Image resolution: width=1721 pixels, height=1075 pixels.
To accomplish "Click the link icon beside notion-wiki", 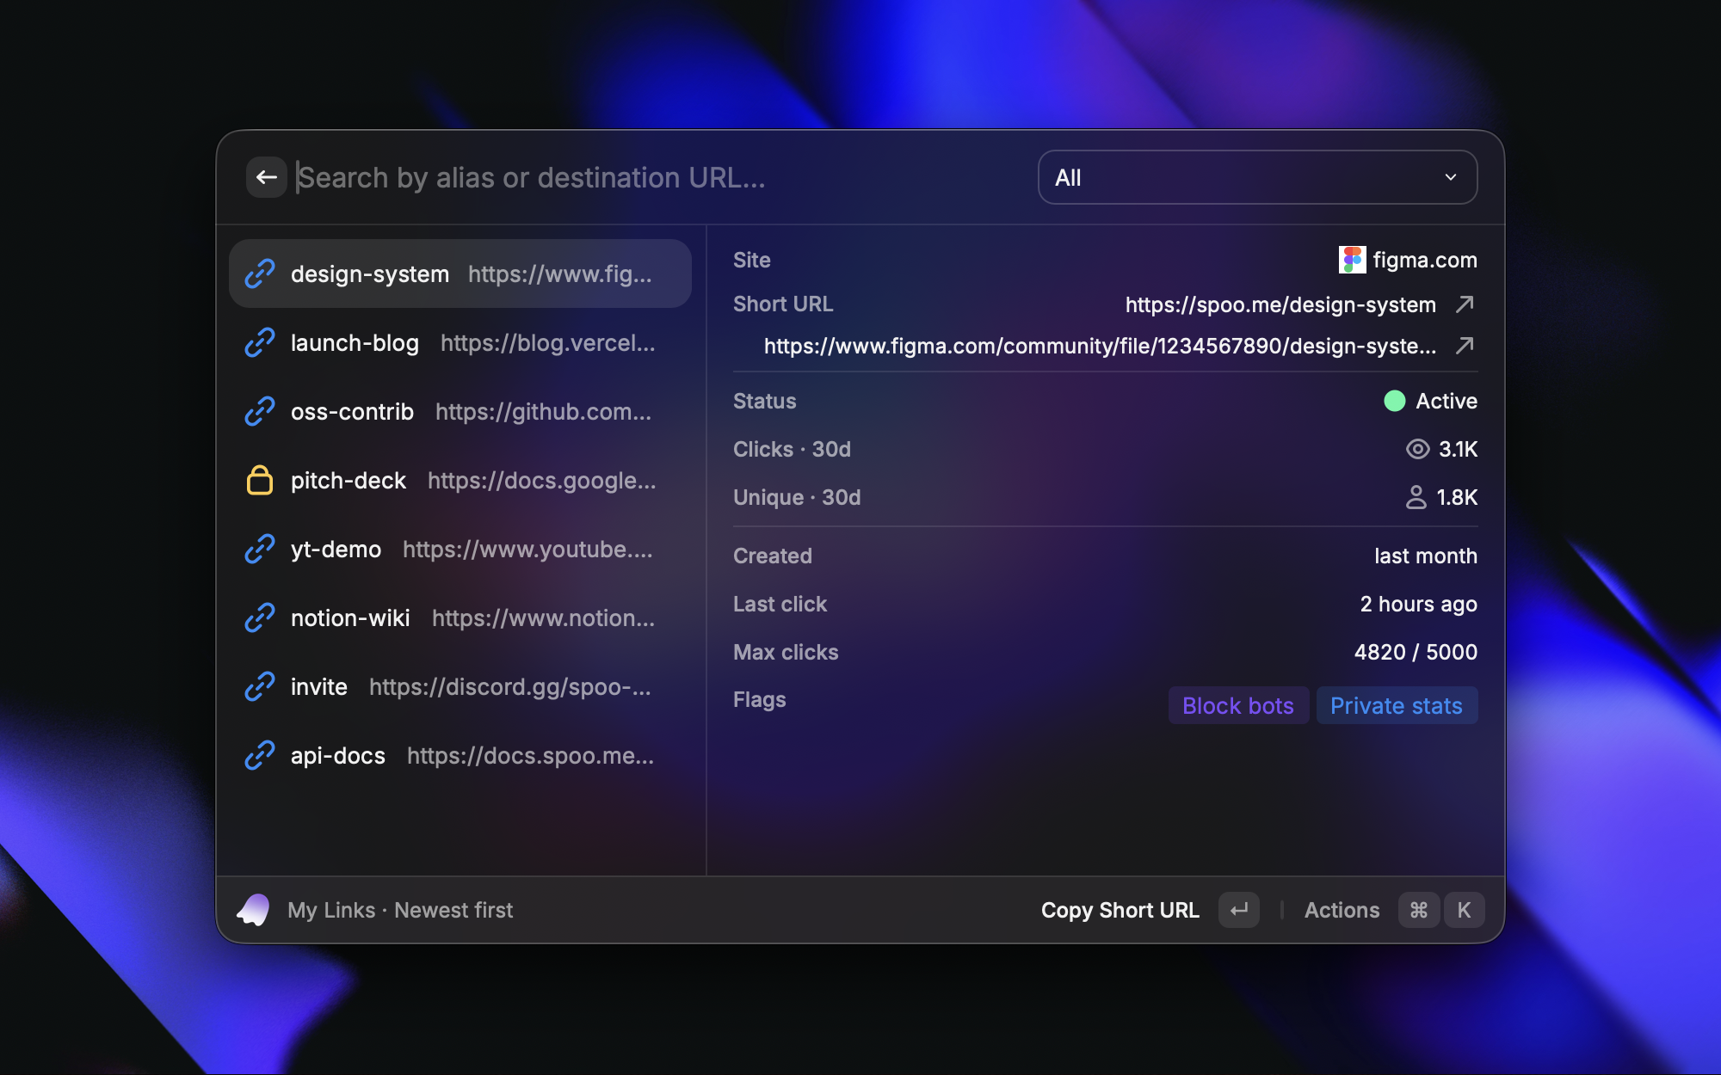I will [259, 617].
